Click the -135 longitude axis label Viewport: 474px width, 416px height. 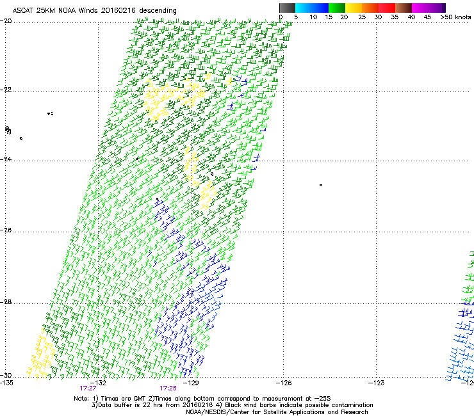[x=6, y=383]
